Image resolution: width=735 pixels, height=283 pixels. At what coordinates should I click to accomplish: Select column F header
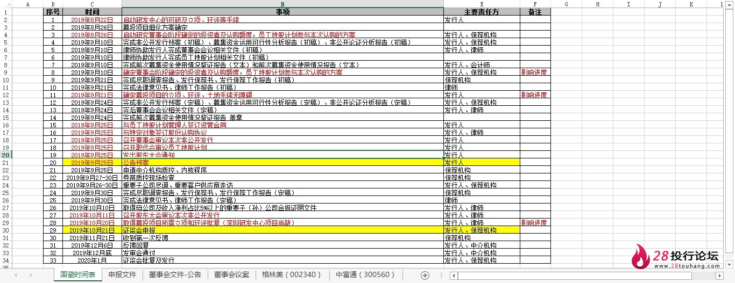(535, 4)
